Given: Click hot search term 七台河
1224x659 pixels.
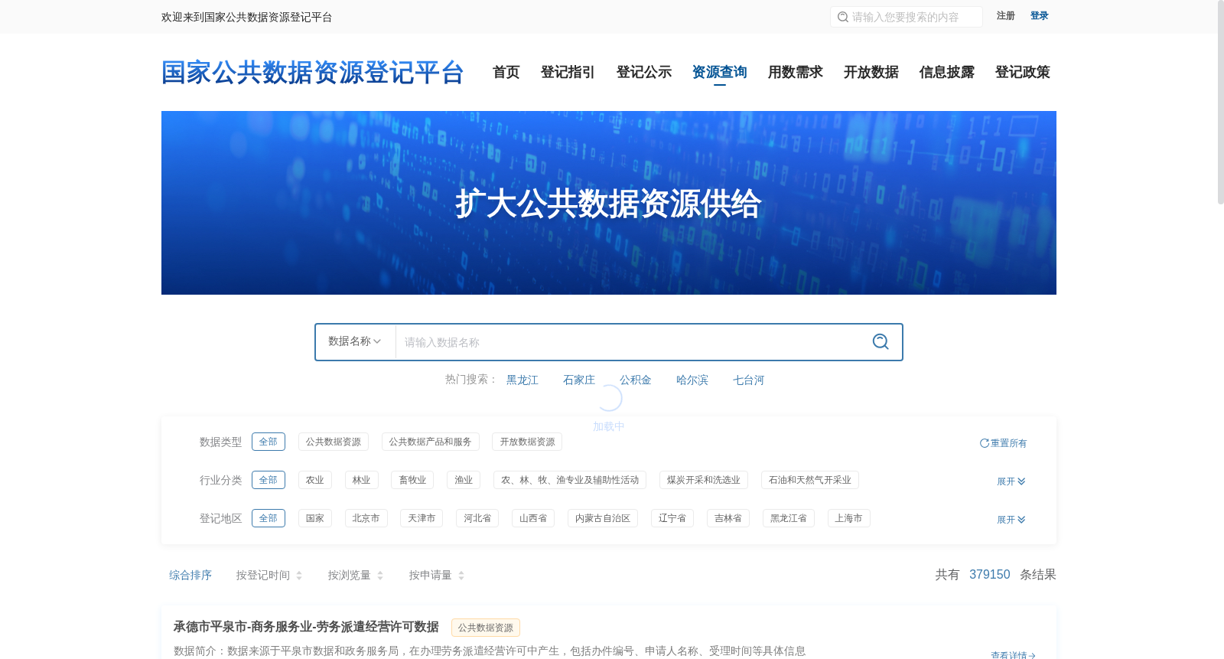Looking at the screenshot, I should (749, 380).
